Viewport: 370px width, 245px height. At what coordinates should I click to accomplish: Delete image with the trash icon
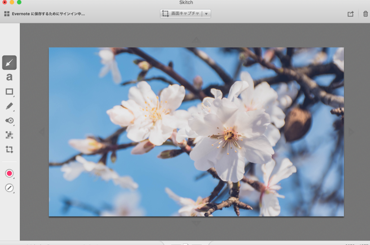tap(365, 14)
